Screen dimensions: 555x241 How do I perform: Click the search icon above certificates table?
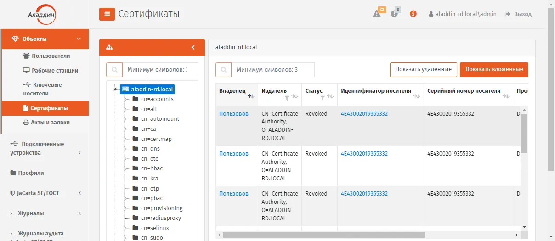pyautogui.click(x=224, y=70)
